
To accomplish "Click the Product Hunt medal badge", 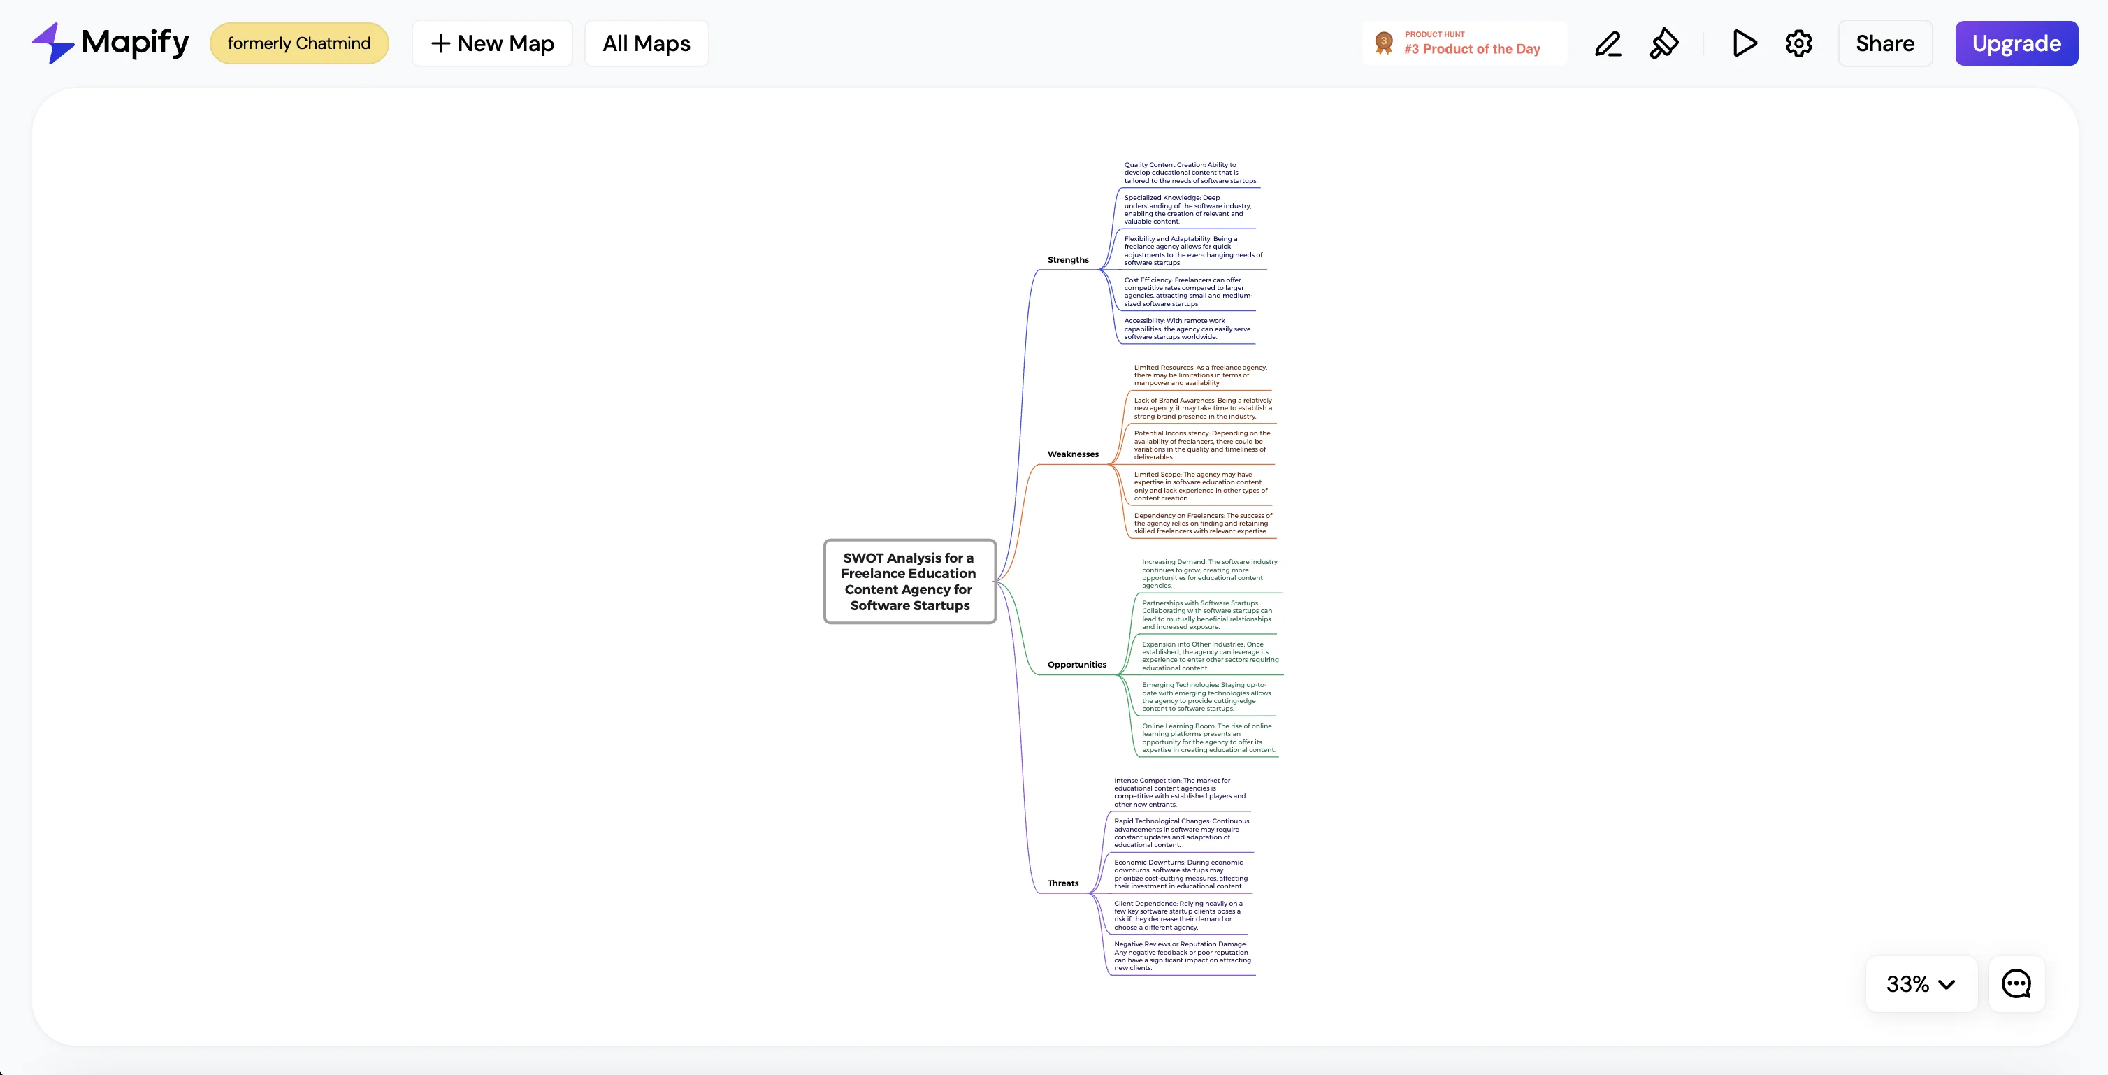I will pyautogui.click(x=1384, y=43).
